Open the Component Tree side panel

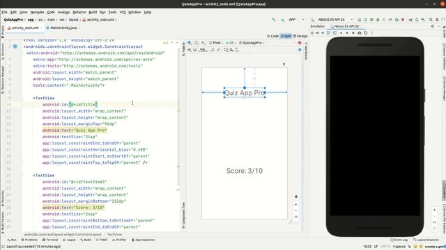[183, 215]
